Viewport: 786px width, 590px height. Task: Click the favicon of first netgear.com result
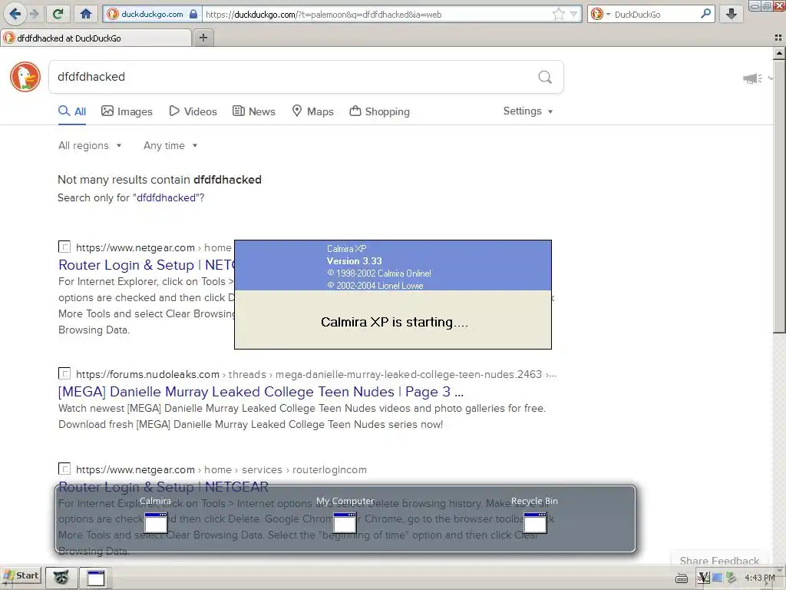(64, 247)
